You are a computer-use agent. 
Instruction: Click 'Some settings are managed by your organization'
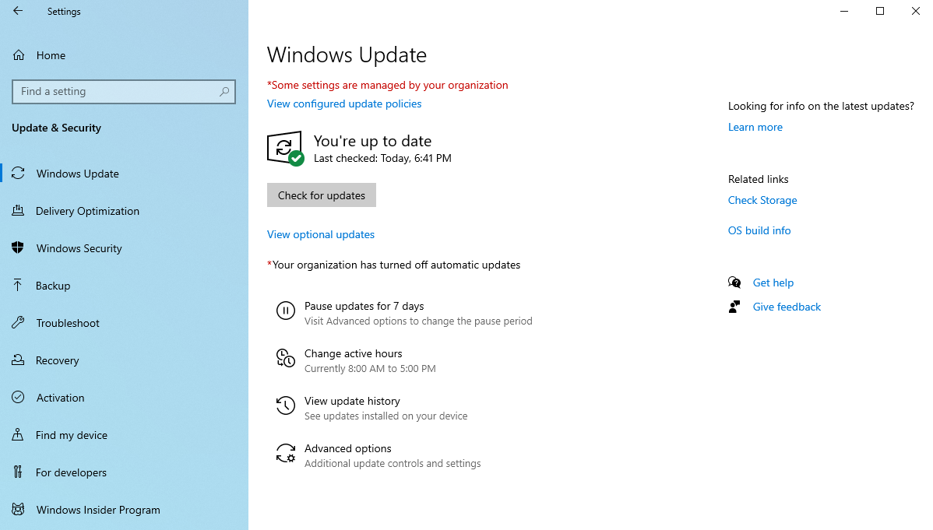389,85
